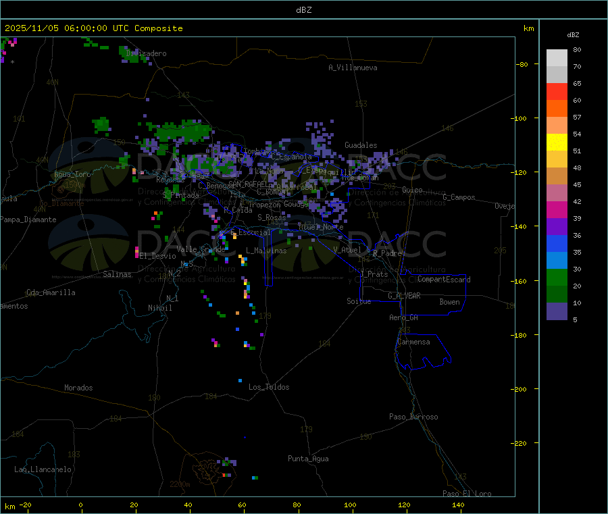Click the 60 km horizontal axis tick
The height and width of the screenshot is (514, 608).
[243, 505]
